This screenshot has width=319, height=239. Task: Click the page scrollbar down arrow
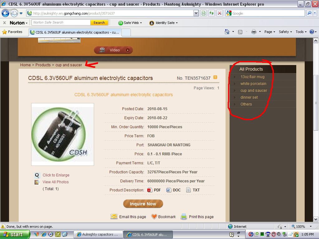tap(316, 219)
